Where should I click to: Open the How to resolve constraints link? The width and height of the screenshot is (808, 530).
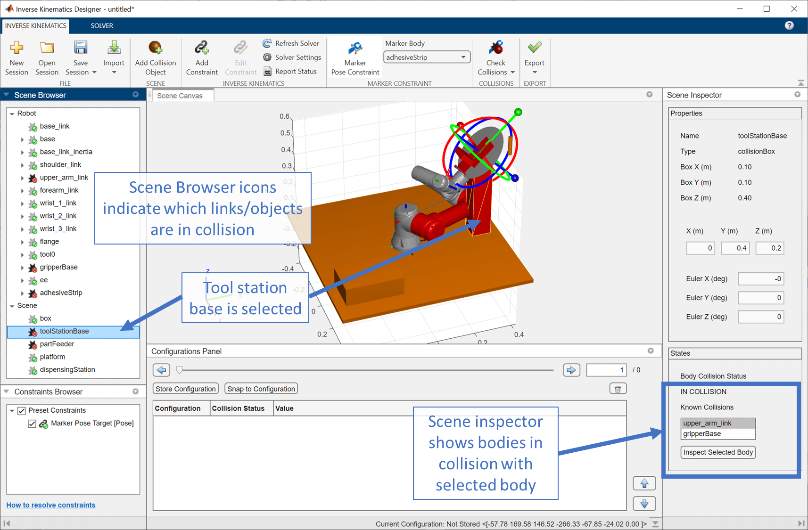tap(51, 505)
